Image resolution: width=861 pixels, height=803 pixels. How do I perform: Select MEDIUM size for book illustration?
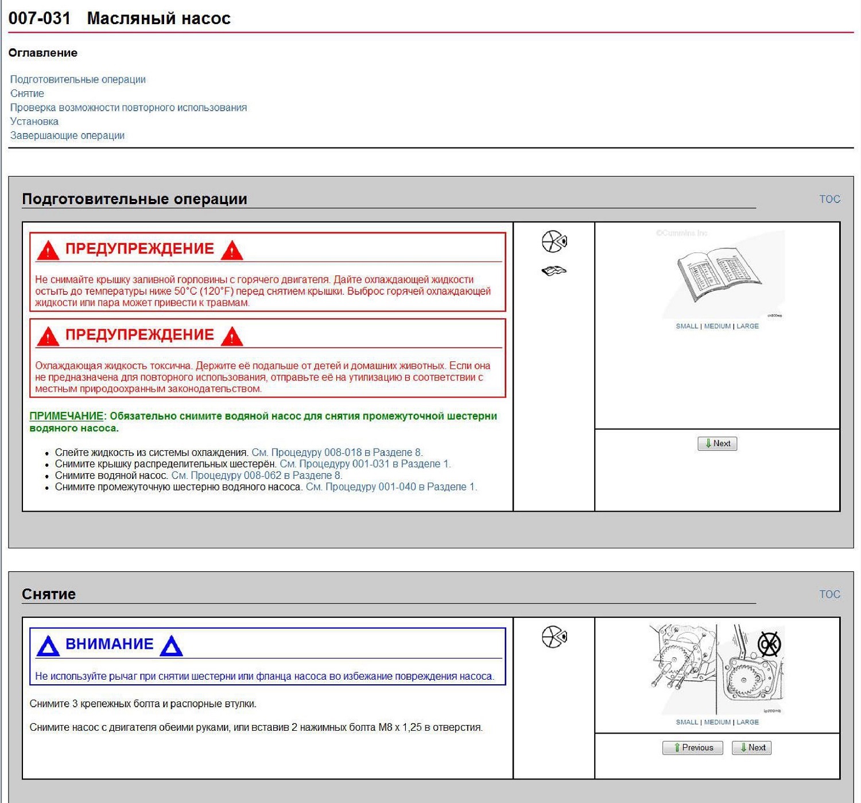tap(717, 326)
